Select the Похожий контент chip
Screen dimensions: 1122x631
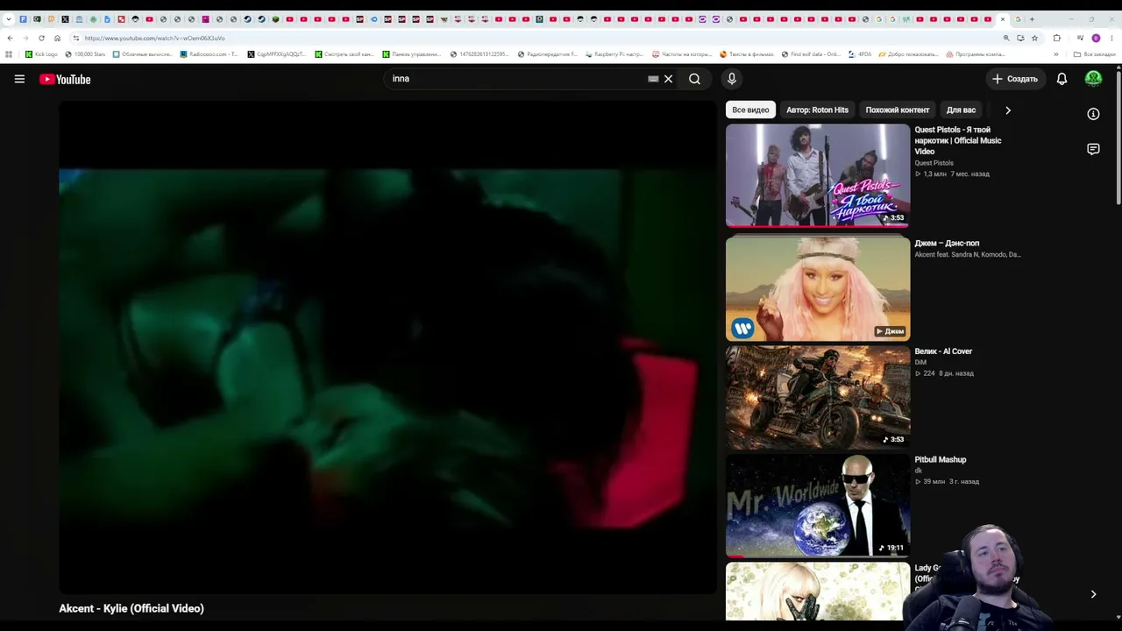click(897, 110)
